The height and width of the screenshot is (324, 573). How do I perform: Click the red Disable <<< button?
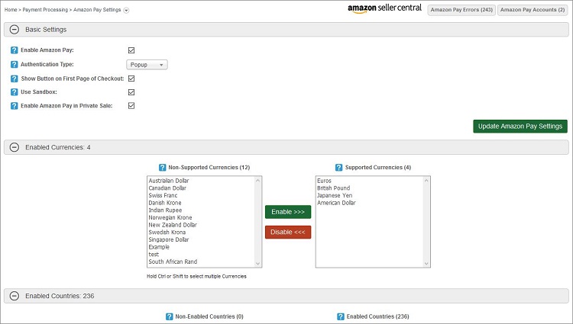click(x=288, y=233)
